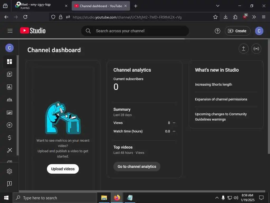Open the Content sidebar icon
The width and height of the screenshot is (270, 203).
pyautogui.click(x=9, y=74)
